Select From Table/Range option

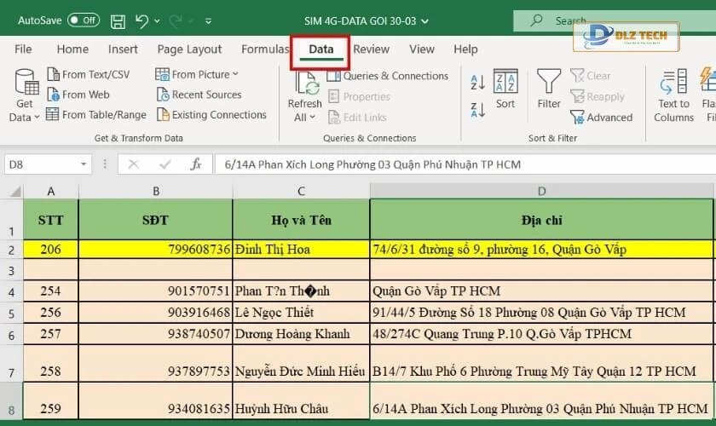pyautogui.click(x=96, y=115)
